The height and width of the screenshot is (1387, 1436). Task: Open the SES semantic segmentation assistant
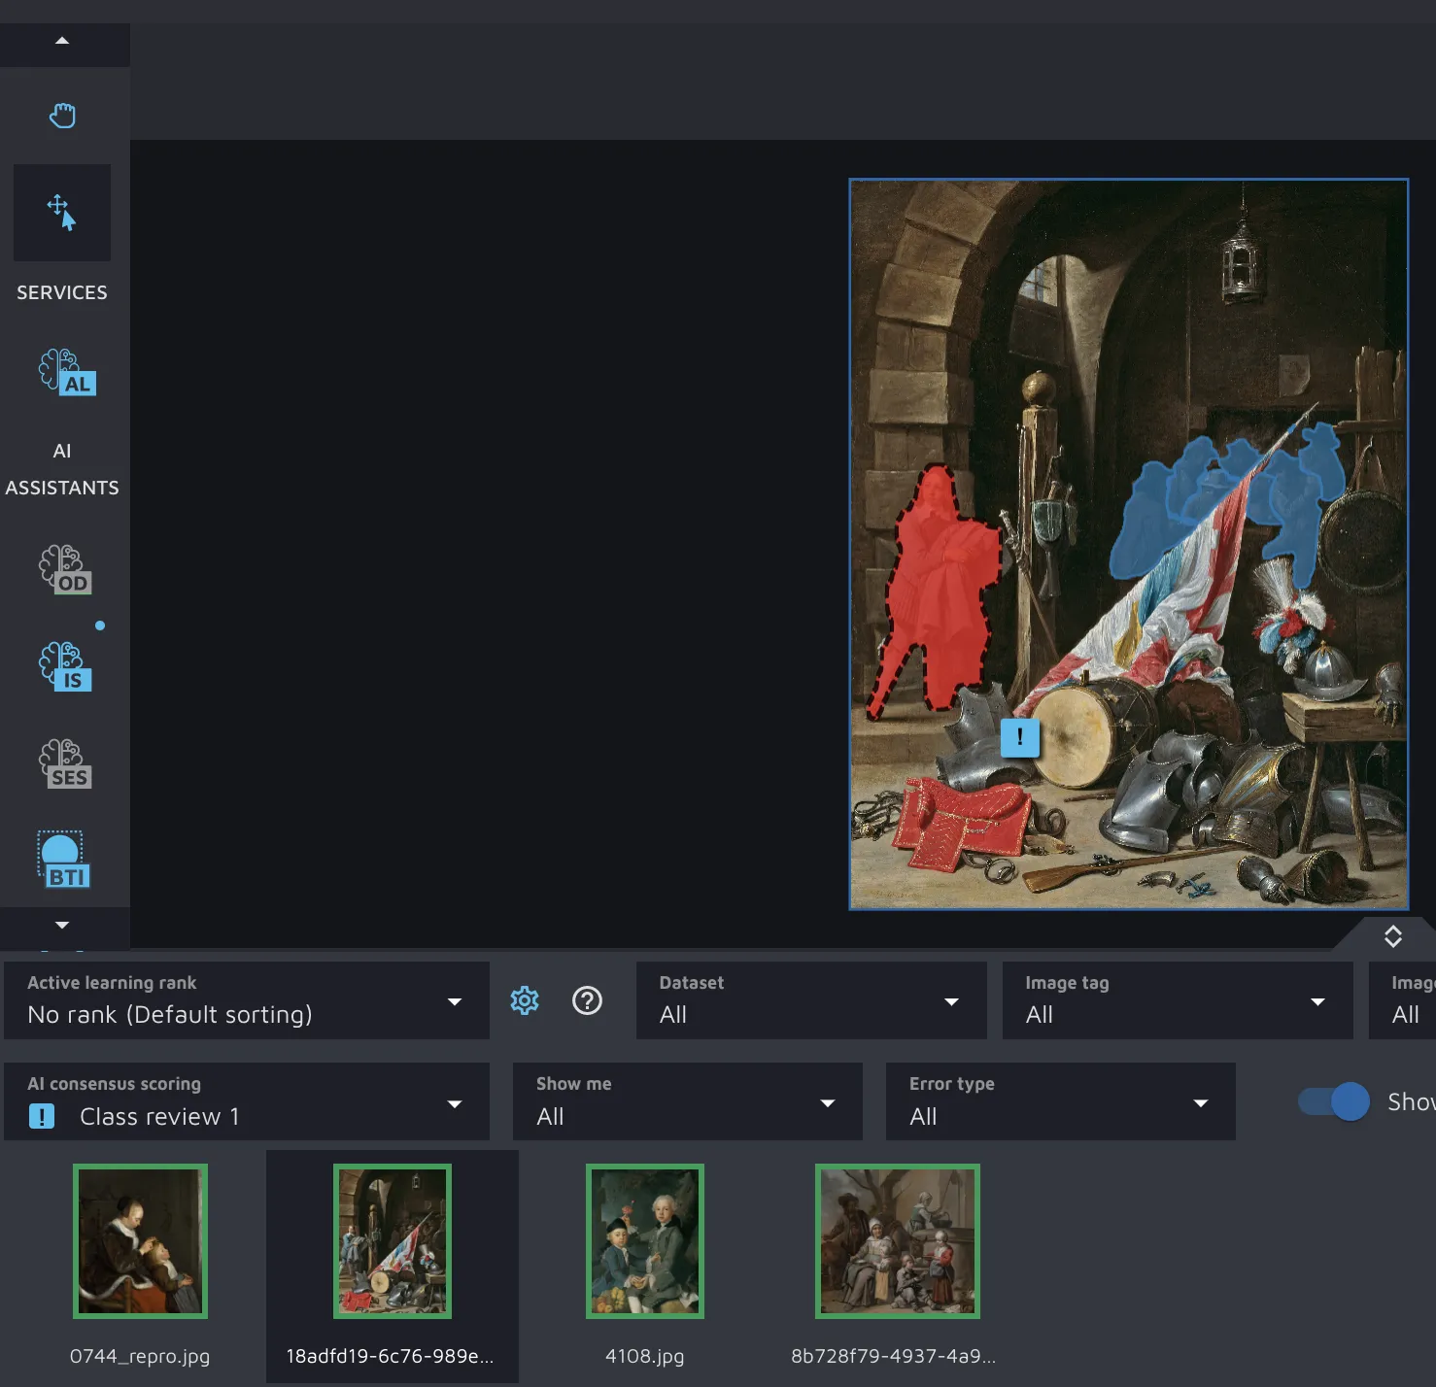coord(66,763)
